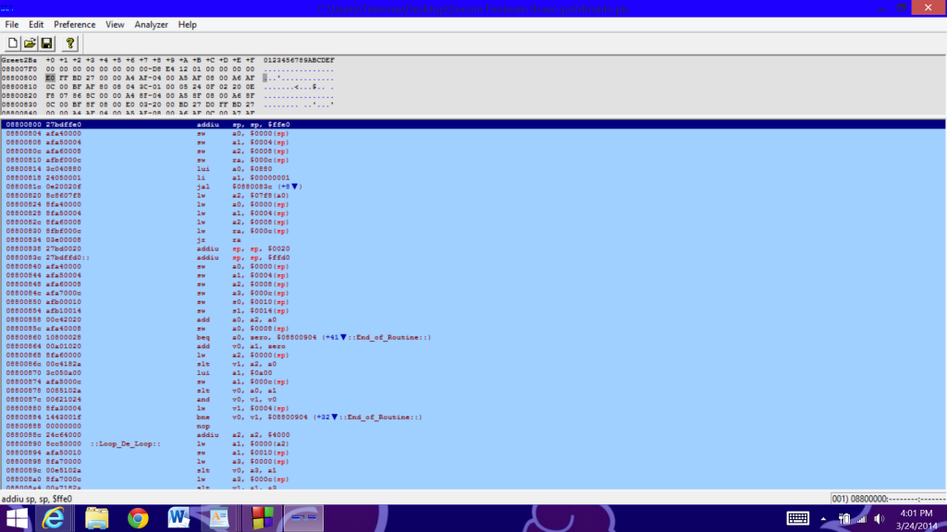Select the jal $0880083c line

(473, 187)
